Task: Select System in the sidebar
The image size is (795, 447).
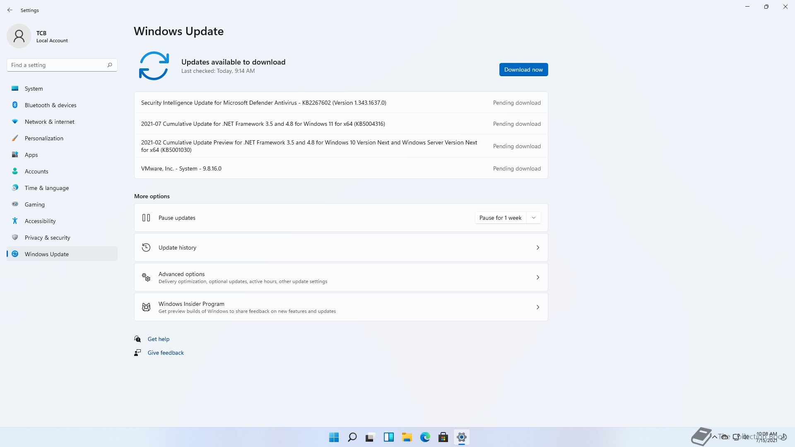Action: (x=62, y=89)
